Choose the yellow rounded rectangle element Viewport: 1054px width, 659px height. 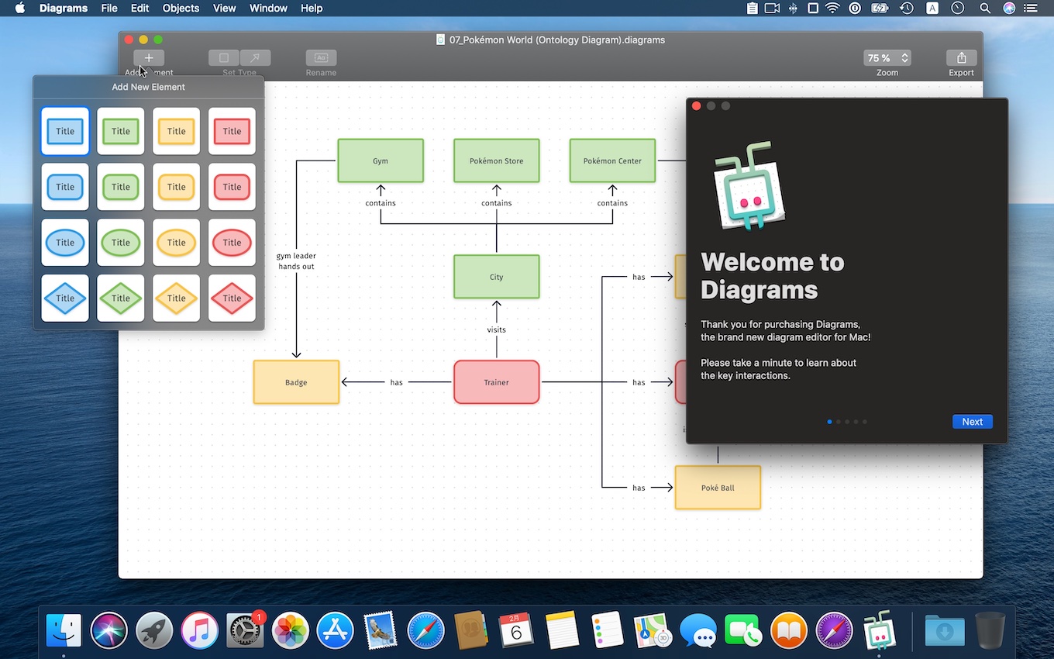177,187
